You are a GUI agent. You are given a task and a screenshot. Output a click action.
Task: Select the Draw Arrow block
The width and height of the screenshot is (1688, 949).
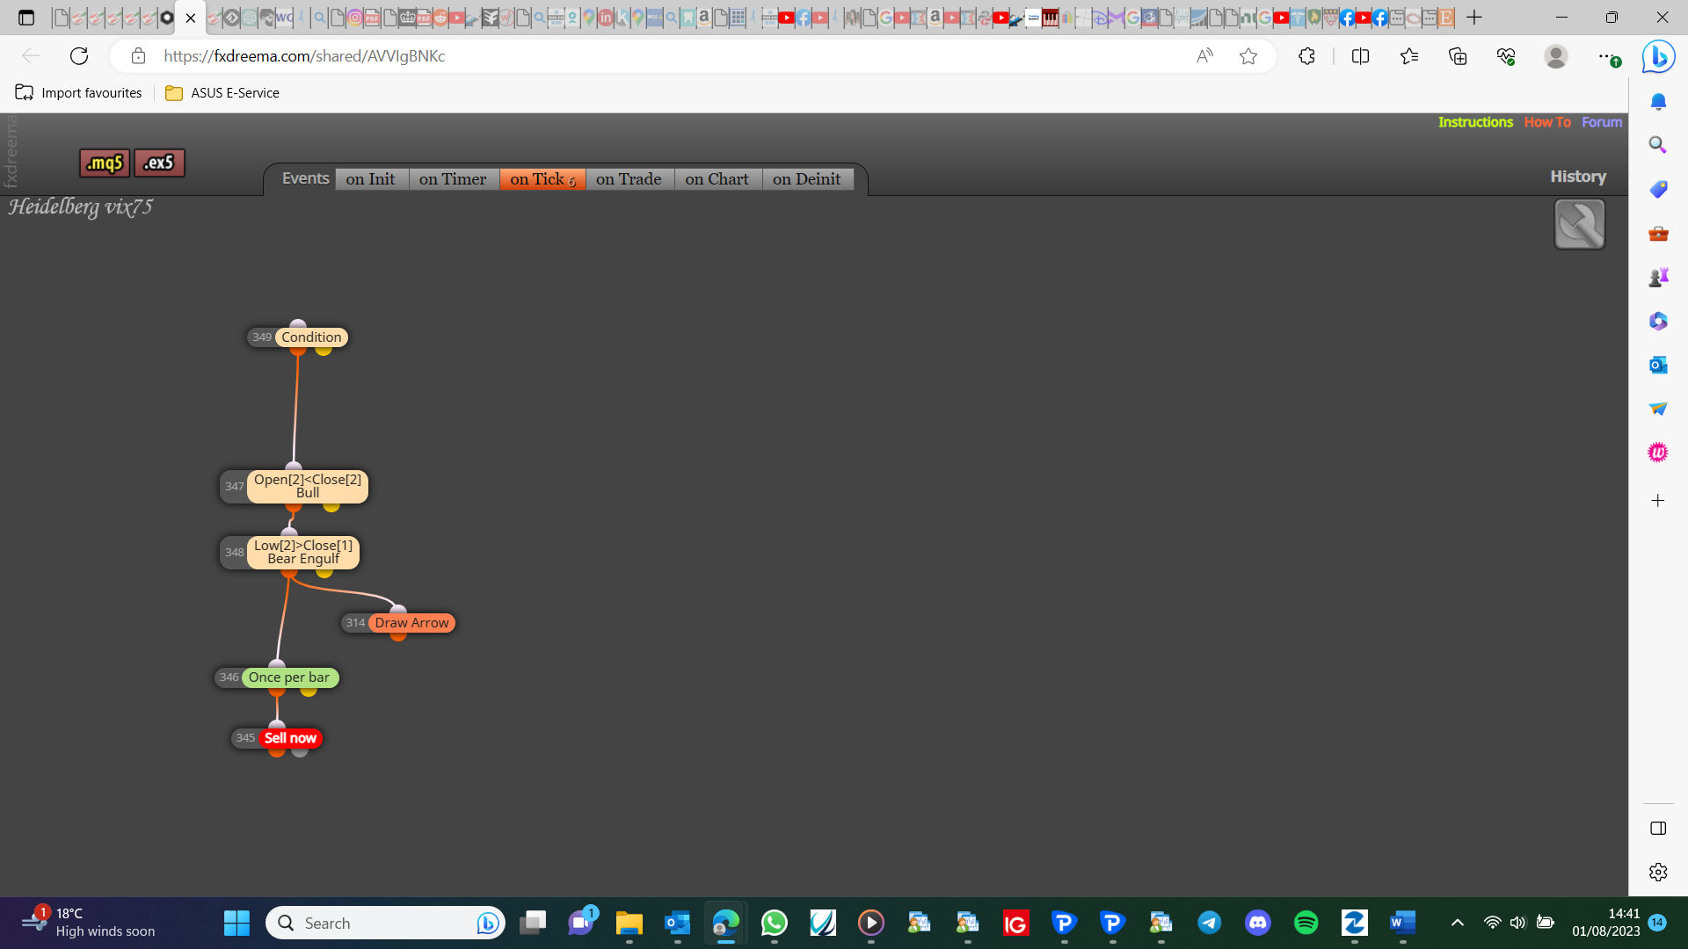411,623
